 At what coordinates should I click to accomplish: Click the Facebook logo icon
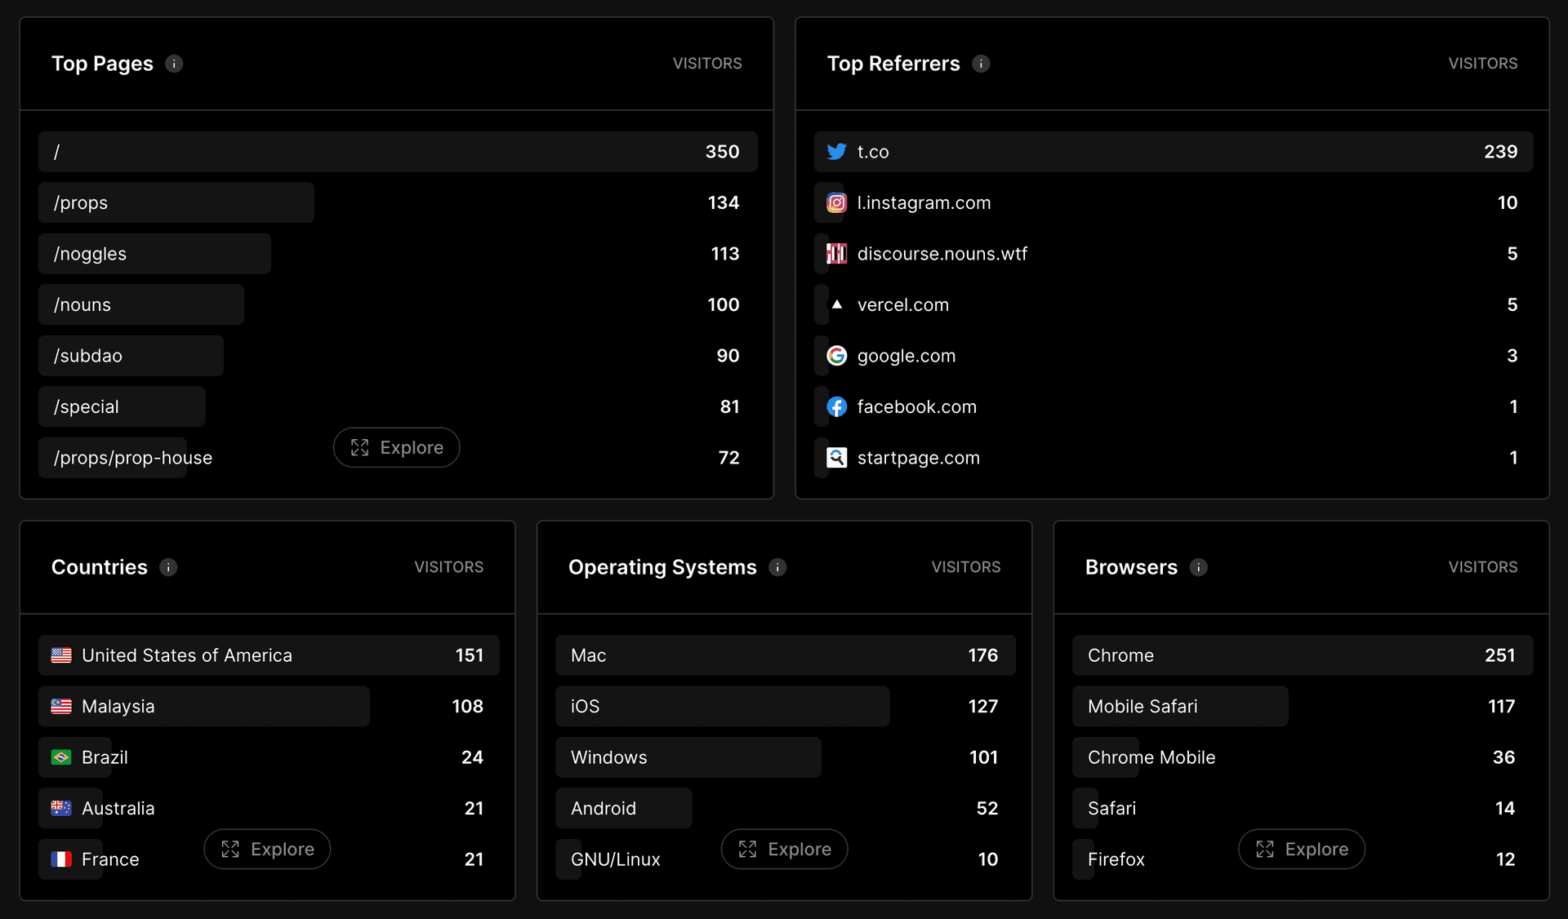pos(836,406)
